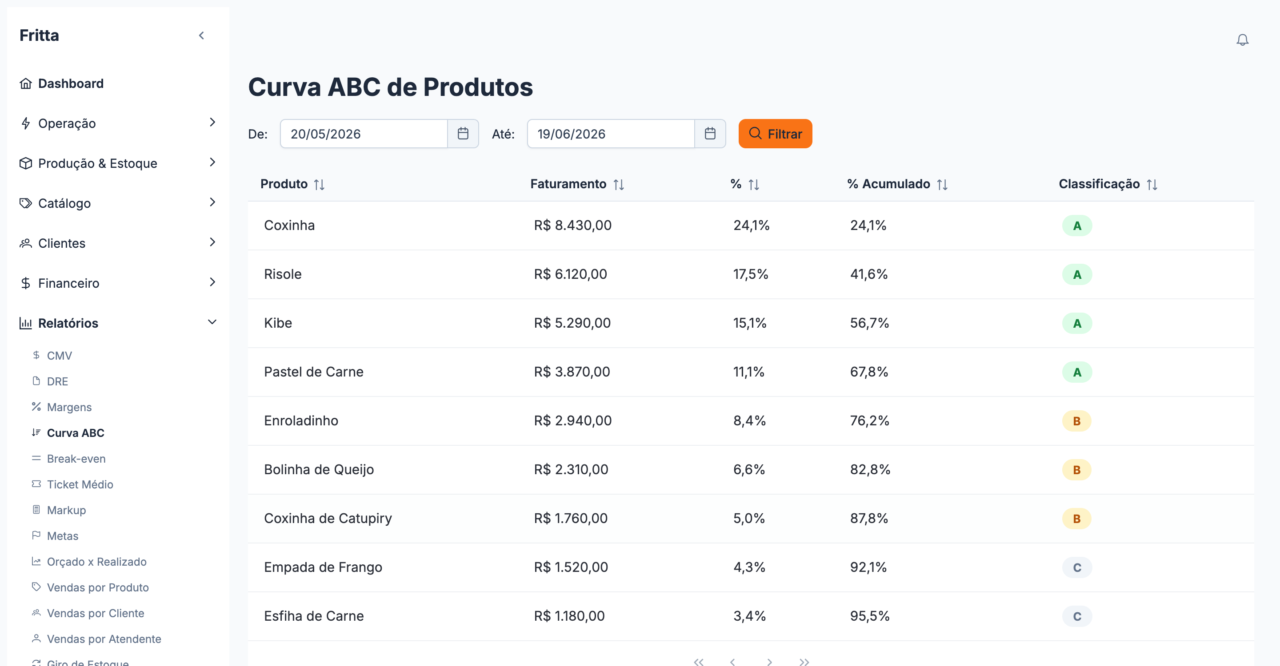The image size is (1280, 666).
Task: Open the CMV report
Action: click(59, 355)
